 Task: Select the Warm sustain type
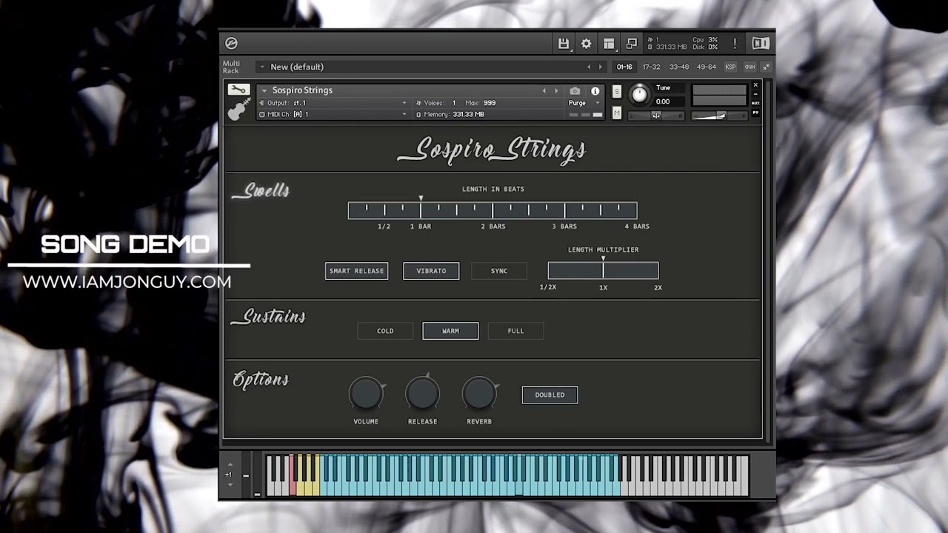pos(450,331)
